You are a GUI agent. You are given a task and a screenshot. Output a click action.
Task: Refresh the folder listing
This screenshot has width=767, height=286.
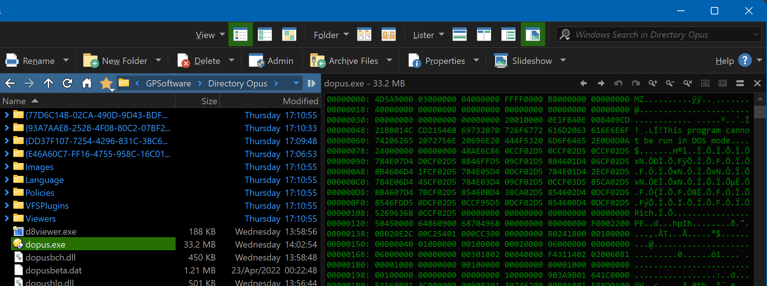[67, 83]
